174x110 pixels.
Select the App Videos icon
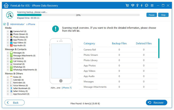tap(11, 43)
